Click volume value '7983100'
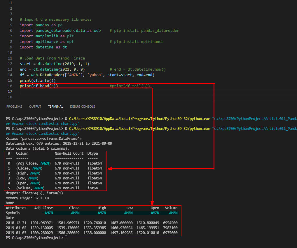Image resolution: width=297 pixels, height=248 pixels. click(170, 228)
